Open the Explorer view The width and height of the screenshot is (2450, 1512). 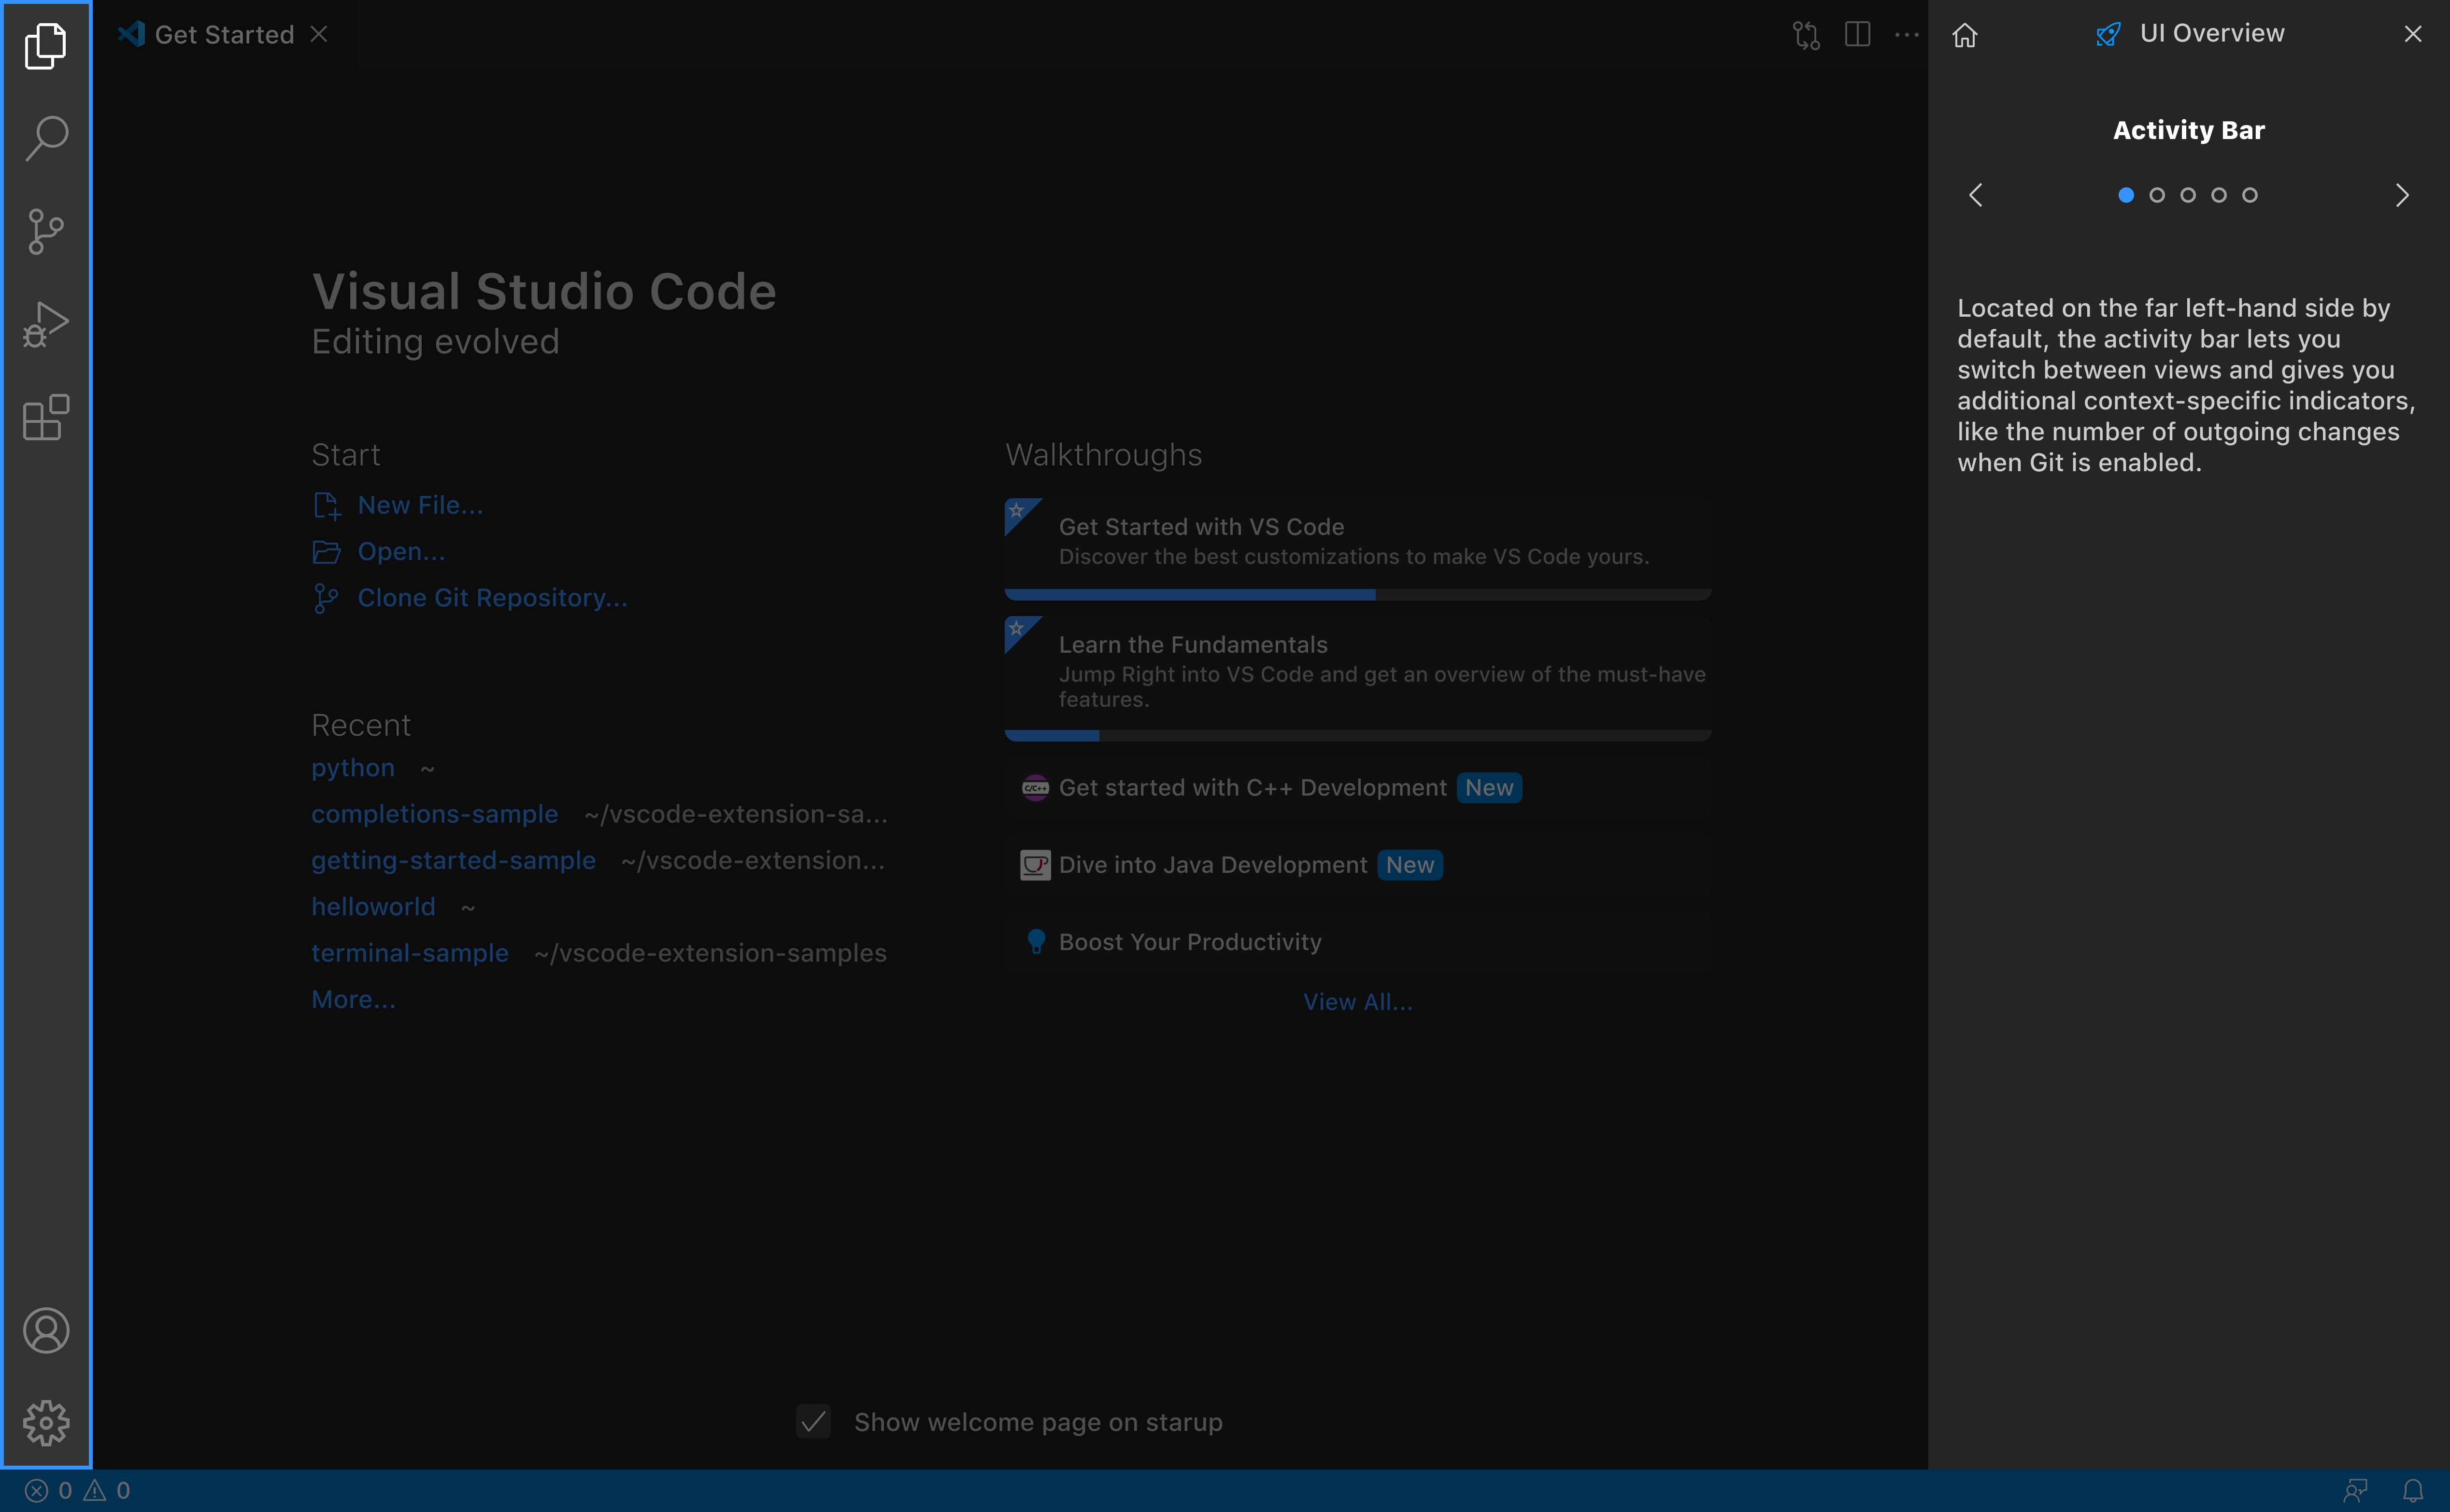pyautogui.click(x=45, y=45)
